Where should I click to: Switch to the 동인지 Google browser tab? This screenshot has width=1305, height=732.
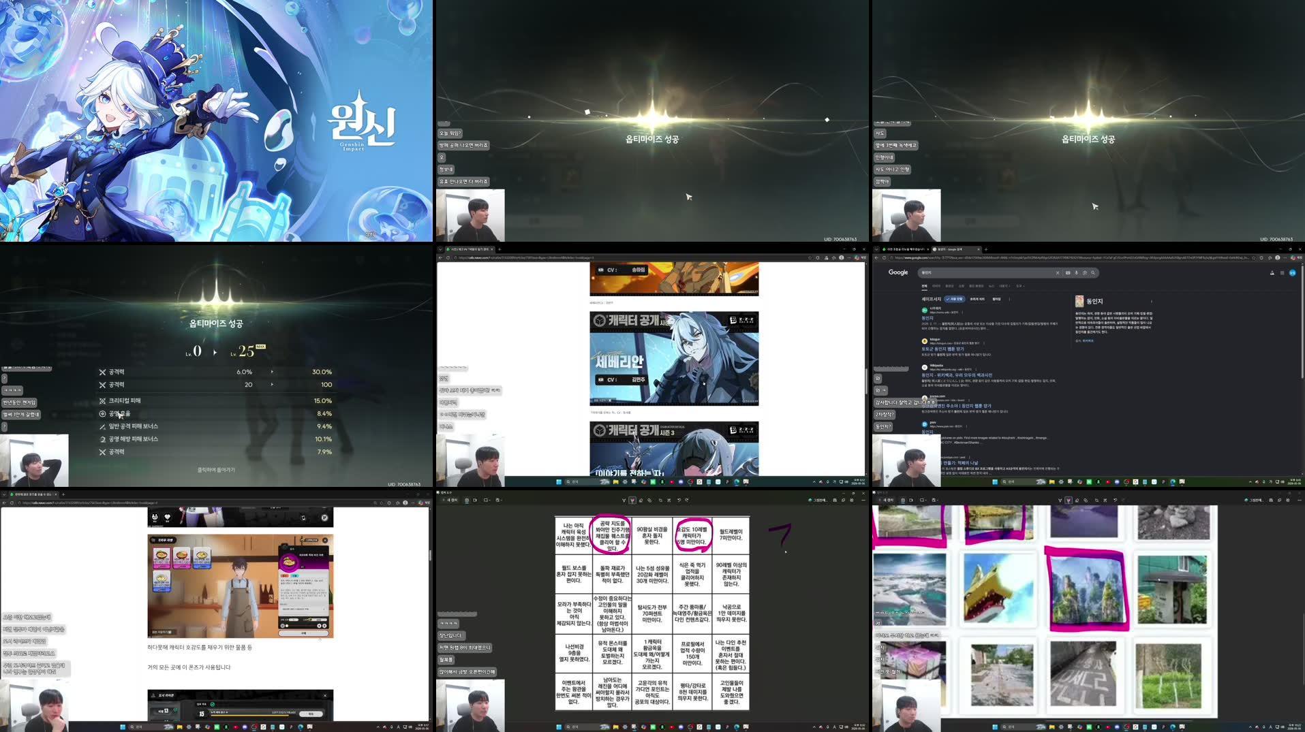tap(956, 249)
